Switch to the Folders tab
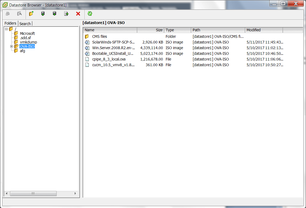Screen dimensions: 306x208 (10, 23)
